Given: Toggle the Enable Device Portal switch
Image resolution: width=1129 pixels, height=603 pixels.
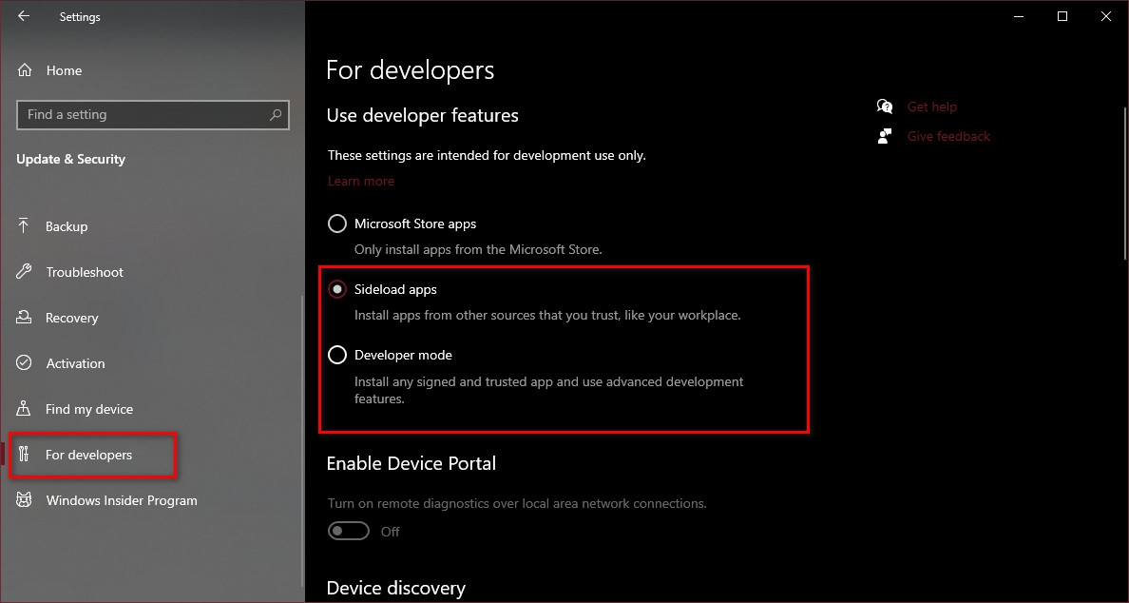Looking at the screenshot, I should coord(349,531).
